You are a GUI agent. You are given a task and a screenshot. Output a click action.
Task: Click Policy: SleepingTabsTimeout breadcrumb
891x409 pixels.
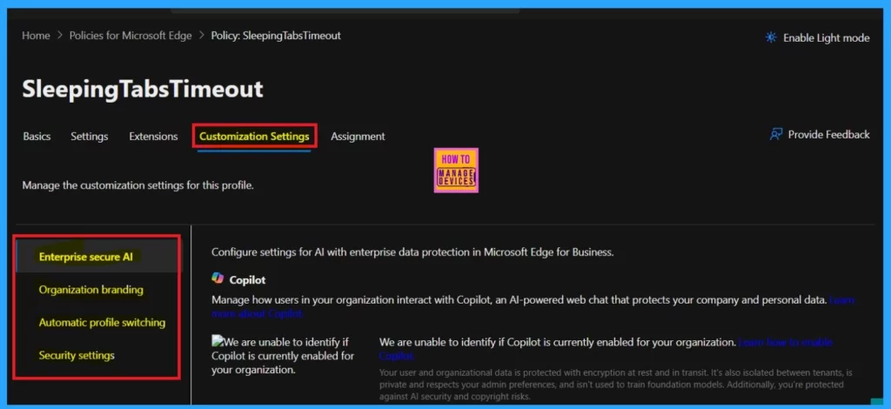[x=276, y=35]
